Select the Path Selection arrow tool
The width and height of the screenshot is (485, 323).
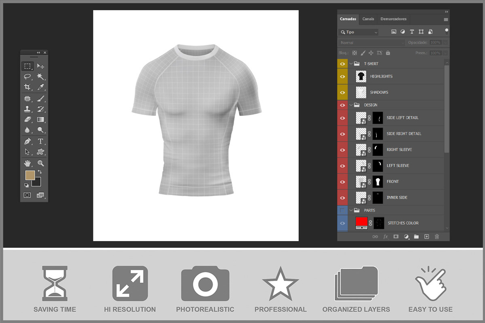[x=27, y=152]
